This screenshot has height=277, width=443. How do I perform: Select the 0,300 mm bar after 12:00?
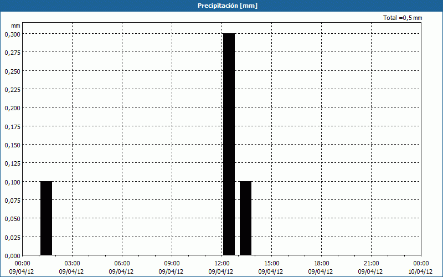pyautogui.click(x=229, y=145)
